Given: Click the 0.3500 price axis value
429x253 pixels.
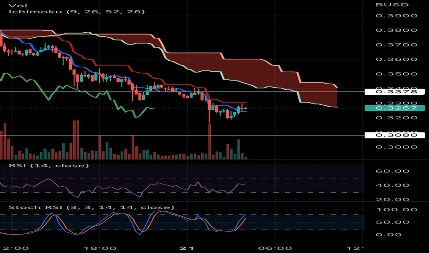Looking at the screenshot, I should pyautogui.click(x=396, y=74).
